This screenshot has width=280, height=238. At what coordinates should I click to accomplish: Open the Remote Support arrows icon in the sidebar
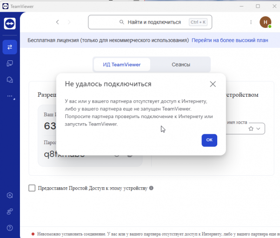pos(10,47)
